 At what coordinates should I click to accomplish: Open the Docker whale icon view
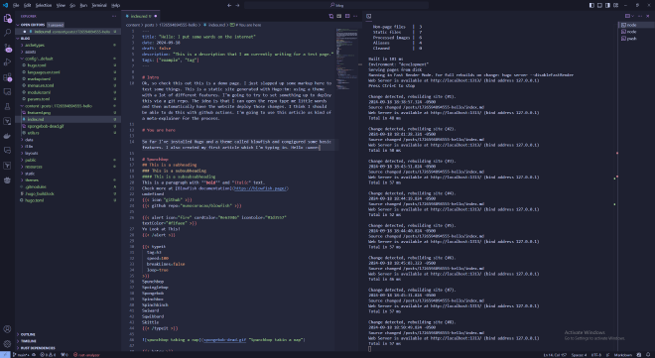click(7, 136)
